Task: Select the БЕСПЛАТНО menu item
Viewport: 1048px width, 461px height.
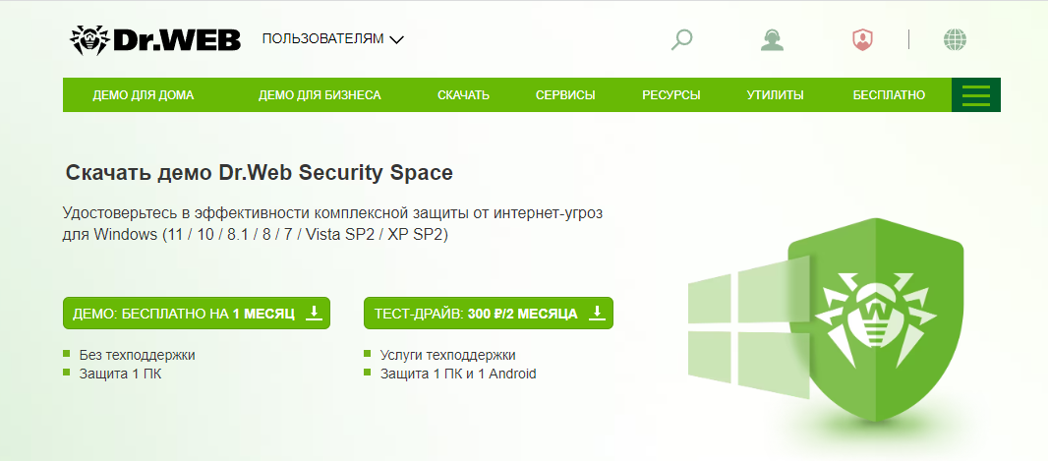Action: pos(889,95)
